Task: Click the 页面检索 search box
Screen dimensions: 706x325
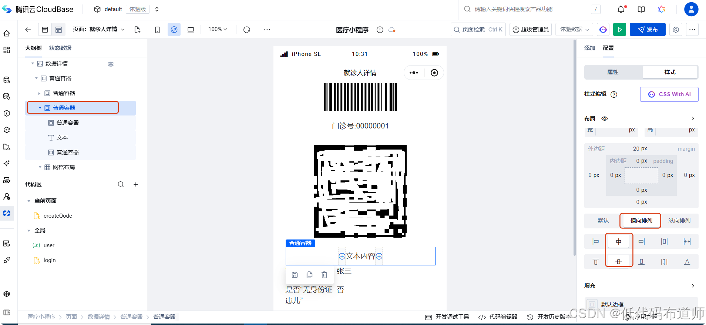Action: tap(478, 30)
